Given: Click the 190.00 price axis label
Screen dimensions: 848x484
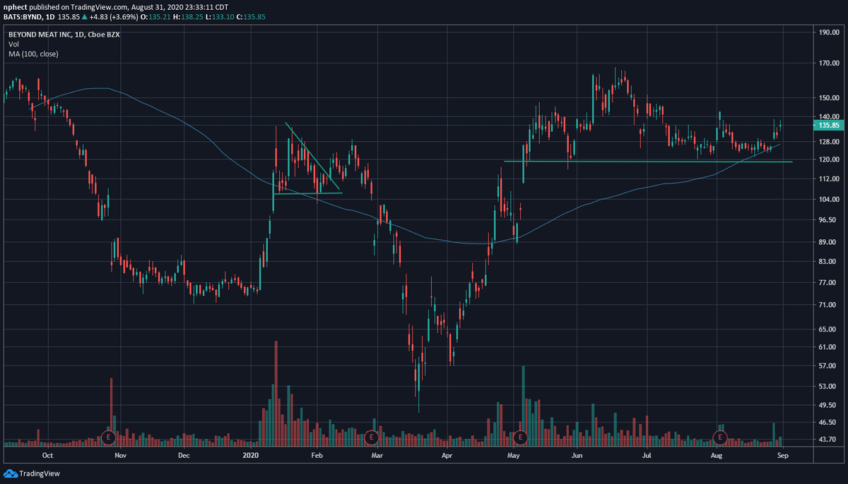Looking at the screenshot, I should [x=828, y=32].
